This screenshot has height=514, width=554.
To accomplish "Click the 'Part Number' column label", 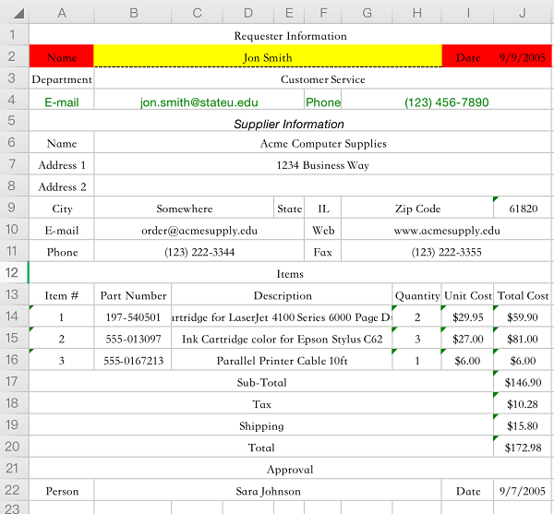I will [133, 295].
